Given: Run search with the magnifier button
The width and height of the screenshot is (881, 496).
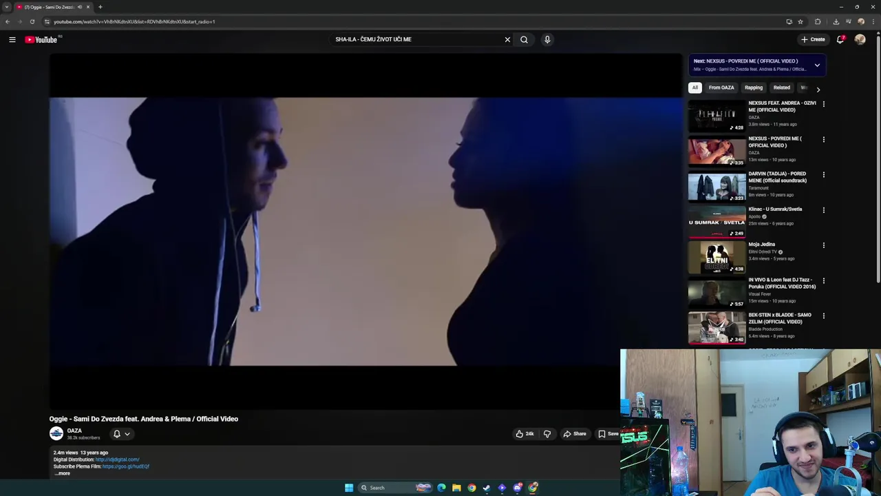Looking at the screenshot, I should pyautogui.click(x=524, y=40).
